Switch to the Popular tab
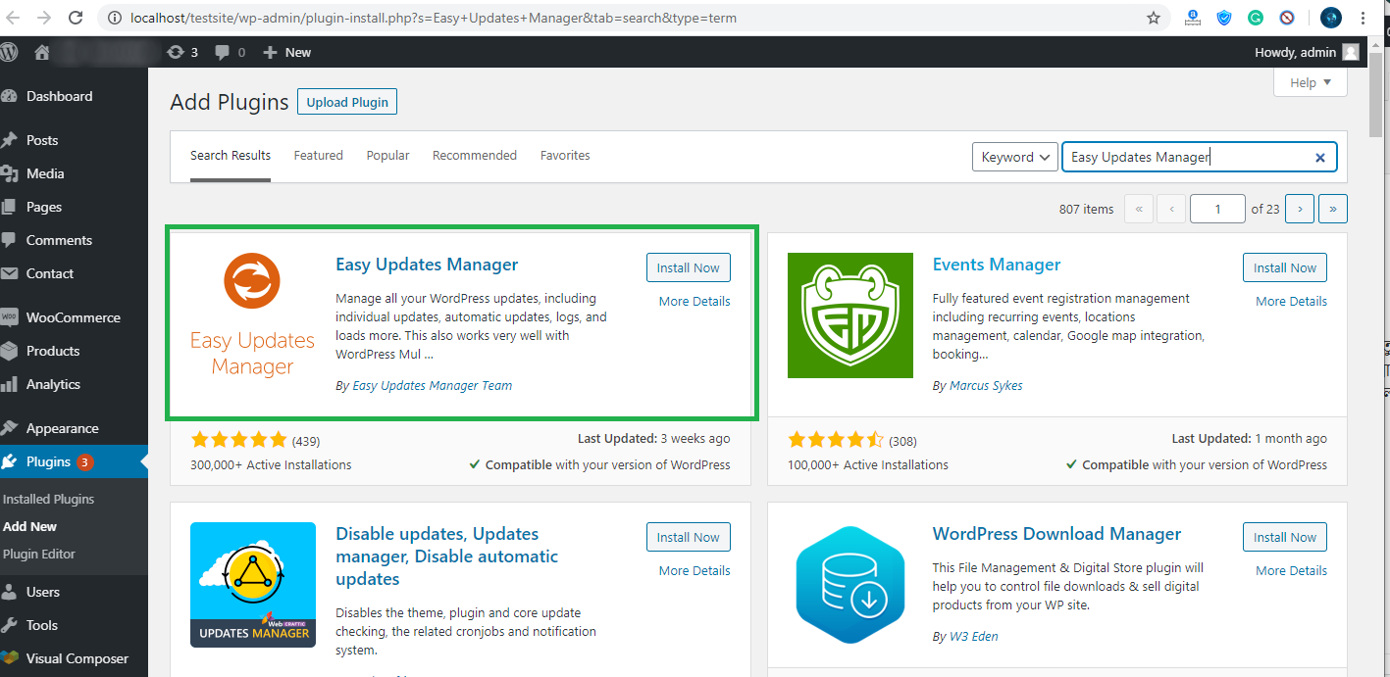This screenshot has width=1390, height=677. pyautogui.click(x=387, y=155)
